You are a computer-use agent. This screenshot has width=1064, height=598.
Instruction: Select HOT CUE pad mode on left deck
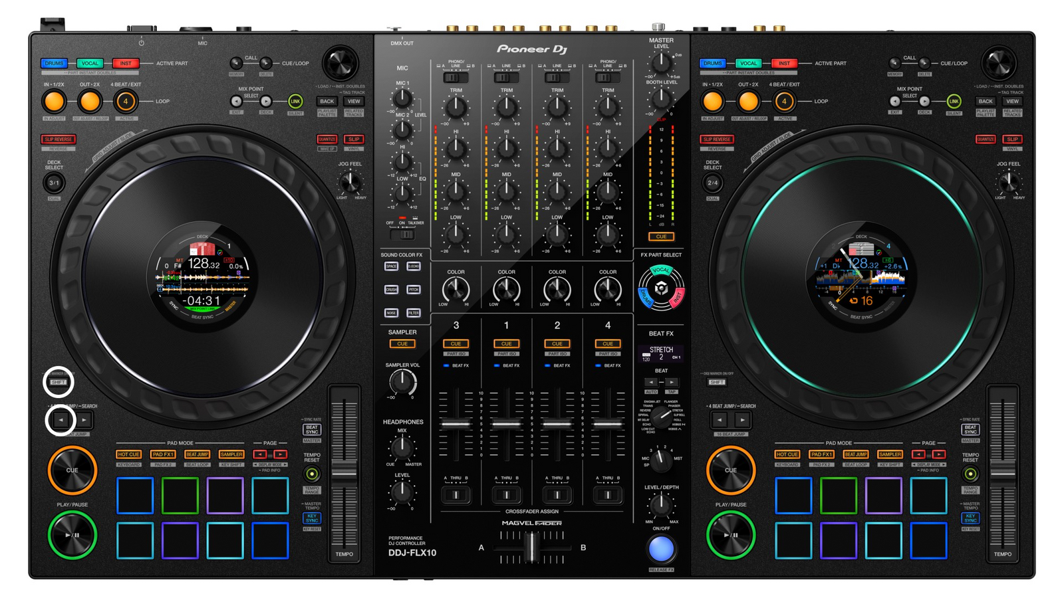coord(128,454)
